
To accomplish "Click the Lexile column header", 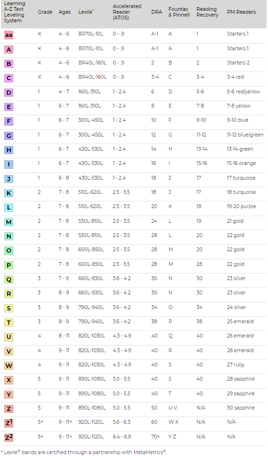I will [x=86, y=12].
